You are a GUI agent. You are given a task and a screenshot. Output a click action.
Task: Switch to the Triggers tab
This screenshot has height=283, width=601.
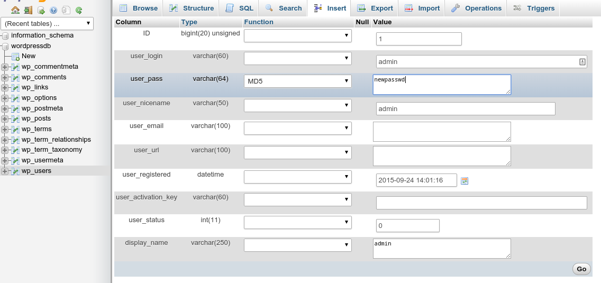pyautogui.click(x=533, y=8)
